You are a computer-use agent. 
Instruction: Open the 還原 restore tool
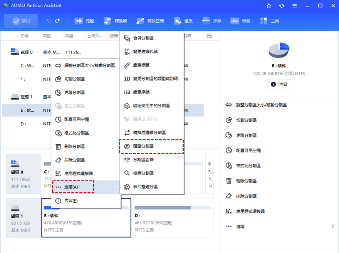[183, 21]
